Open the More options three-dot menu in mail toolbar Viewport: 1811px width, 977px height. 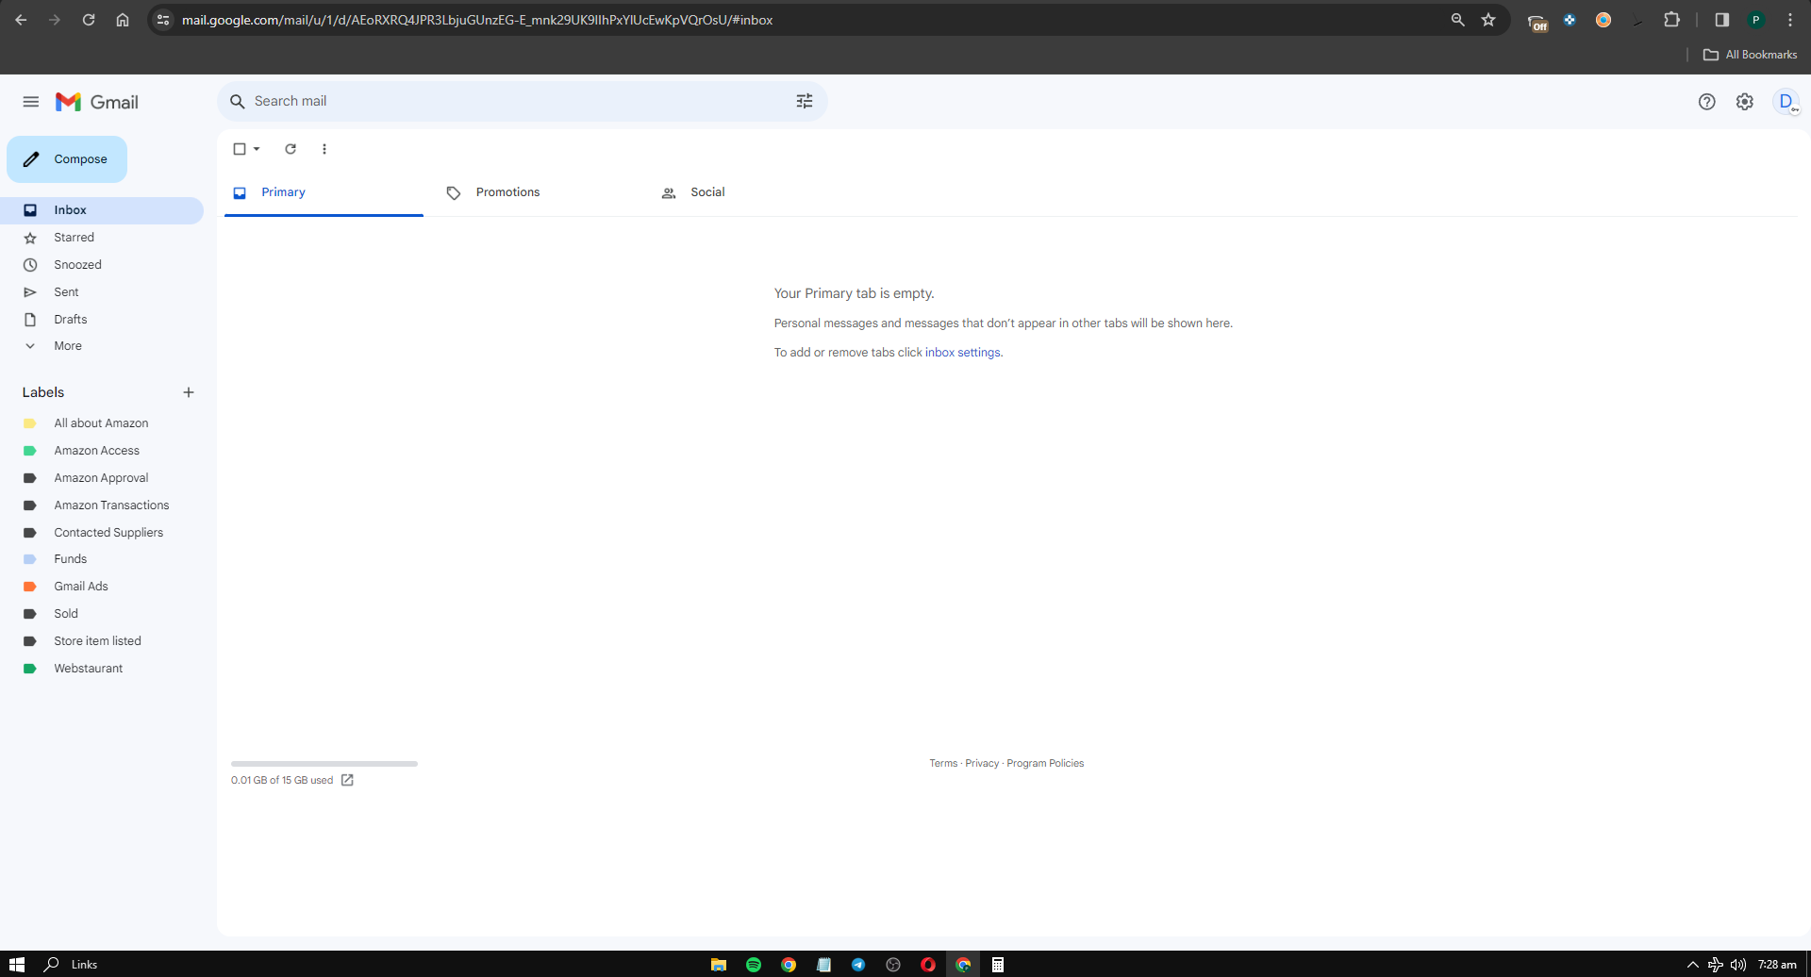[x=324, y=149]
